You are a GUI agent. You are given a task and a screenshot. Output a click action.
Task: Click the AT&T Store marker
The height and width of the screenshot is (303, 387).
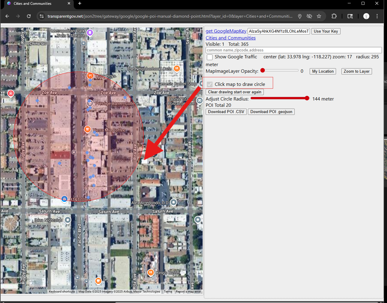64,199
